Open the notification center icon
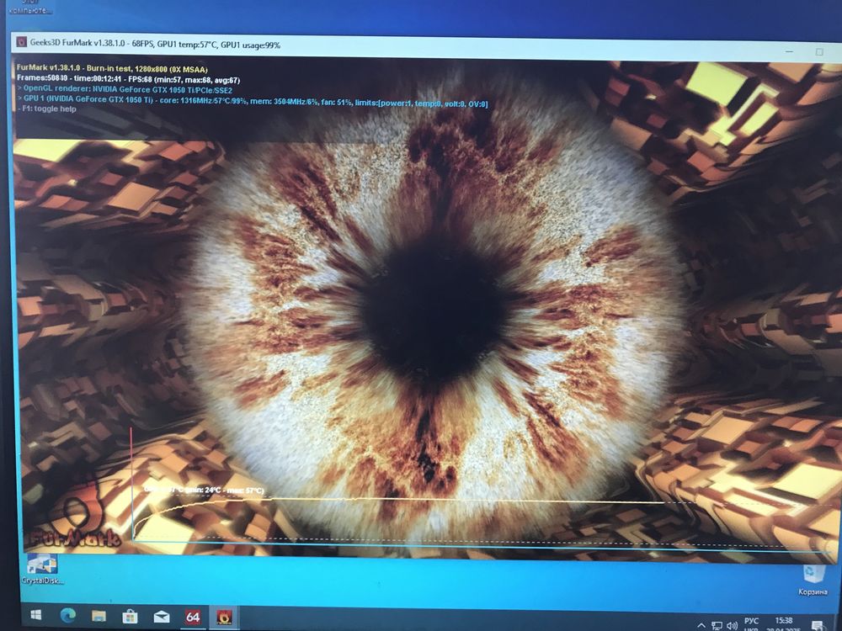The image size is (842, 631). [x=818, y=626]
